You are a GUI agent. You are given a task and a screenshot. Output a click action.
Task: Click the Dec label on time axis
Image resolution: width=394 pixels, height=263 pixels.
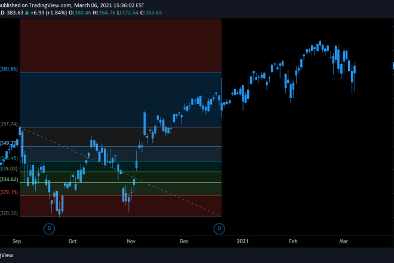click(184, 241)
